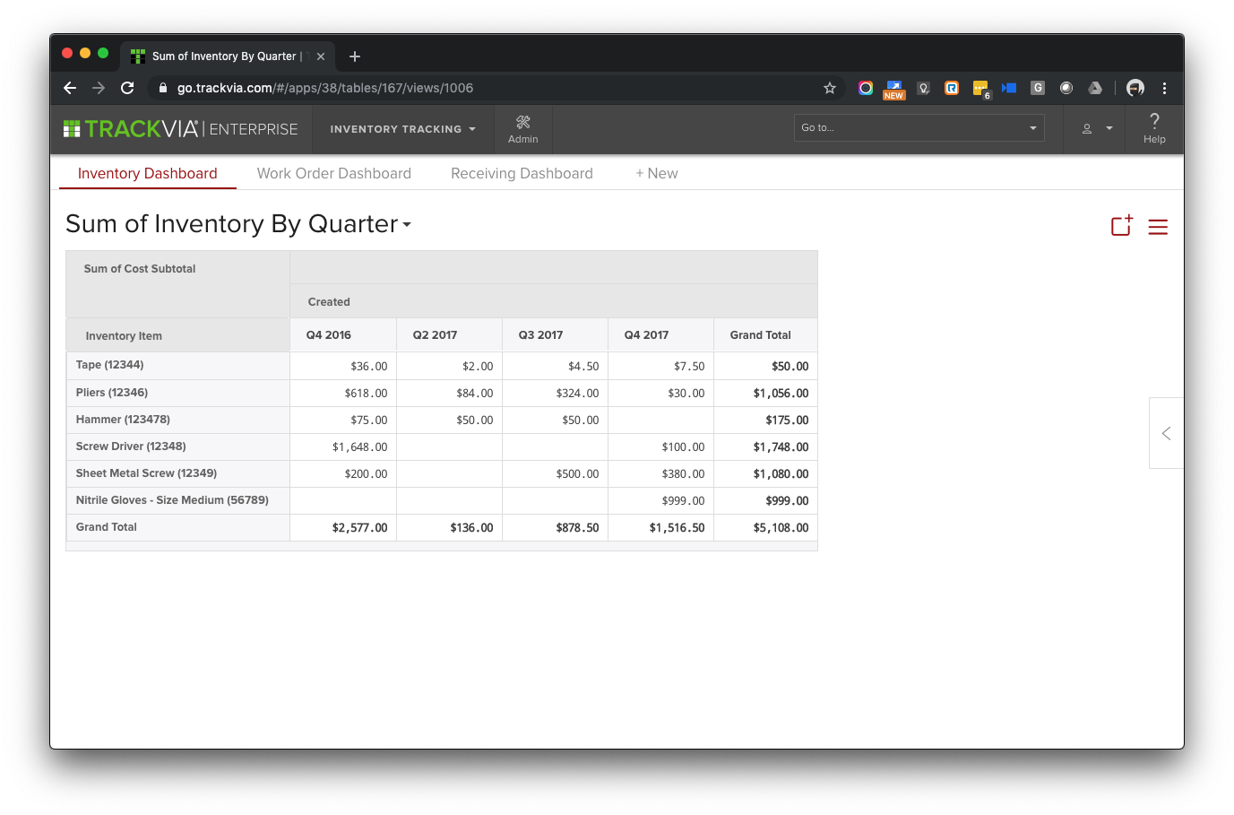Click the Created header label
Image resolution: width=1234 pixels, height=815 pixels.
(329, 302)
